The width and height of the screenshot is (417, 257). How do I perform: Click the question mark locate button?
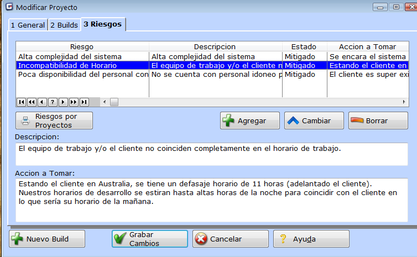[x=53, y=102]
